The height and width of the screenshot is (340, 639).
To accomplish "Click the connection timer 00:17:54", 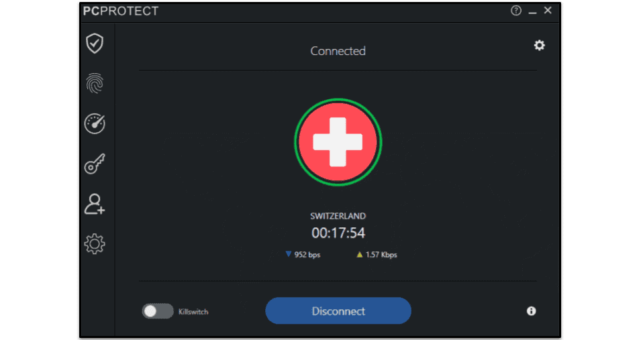I will tap(338, 233).
